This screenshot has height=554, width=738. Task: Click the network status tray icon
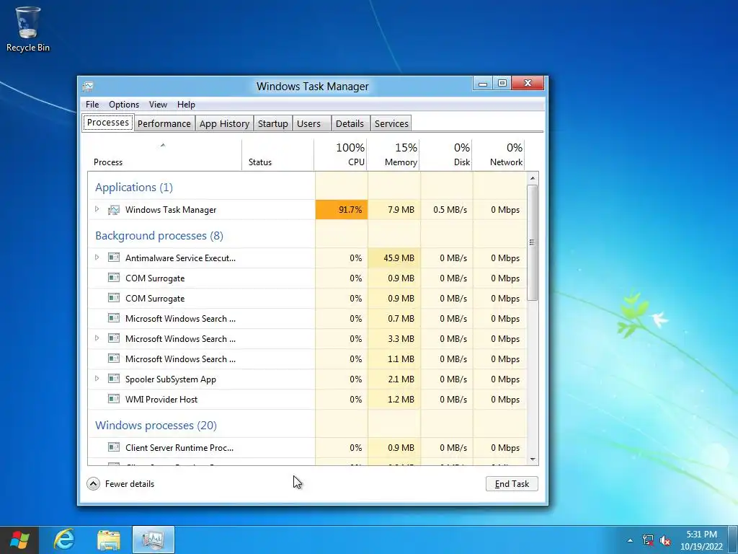(648, 540)
